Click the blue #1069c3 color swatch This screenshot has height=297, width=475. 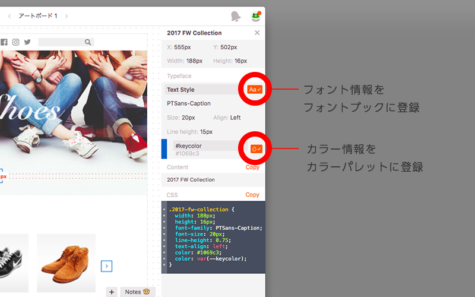coord(164,149)
